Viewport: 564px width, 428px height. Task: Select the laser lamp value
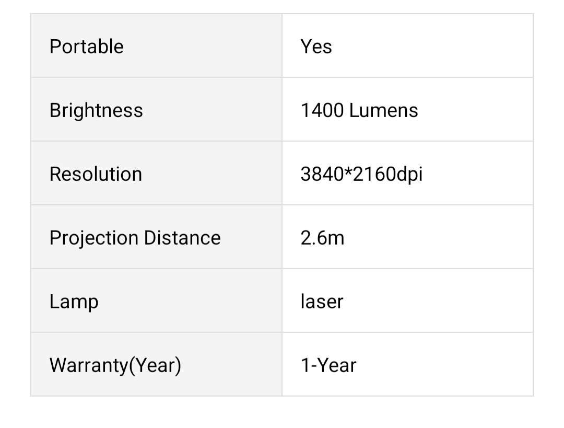322,302
